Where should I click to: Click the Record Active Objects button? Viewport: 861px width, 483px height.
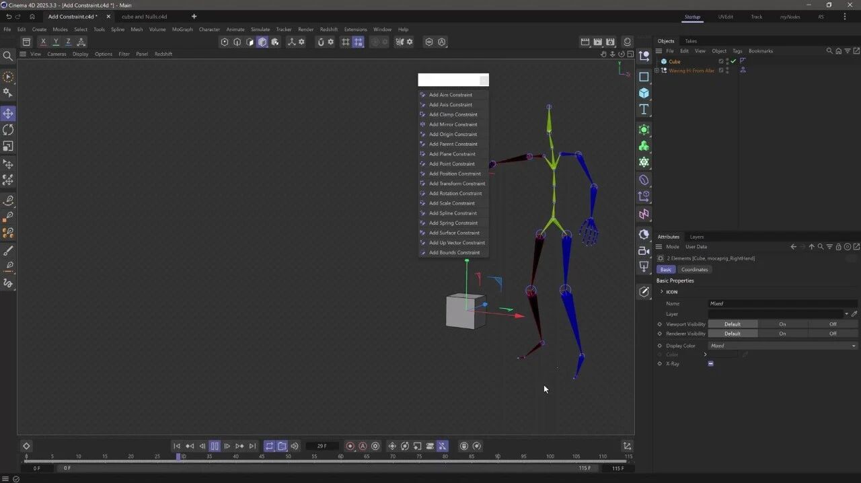click(x=350, y=446)
